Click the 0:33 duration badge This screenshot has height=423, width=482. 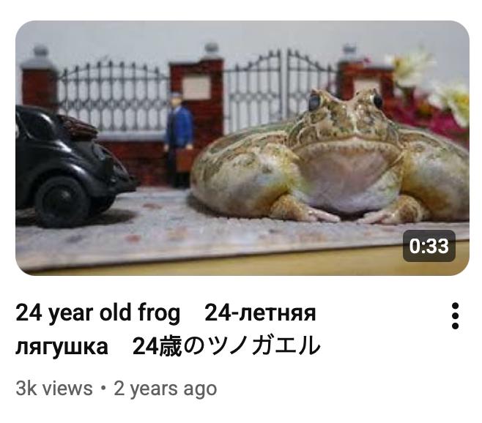[x=429, y=246]
